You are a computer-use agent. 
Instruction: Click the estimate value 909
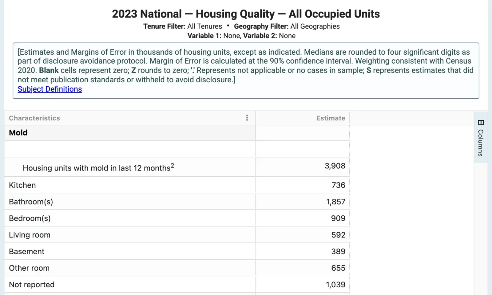coord(338,218)
